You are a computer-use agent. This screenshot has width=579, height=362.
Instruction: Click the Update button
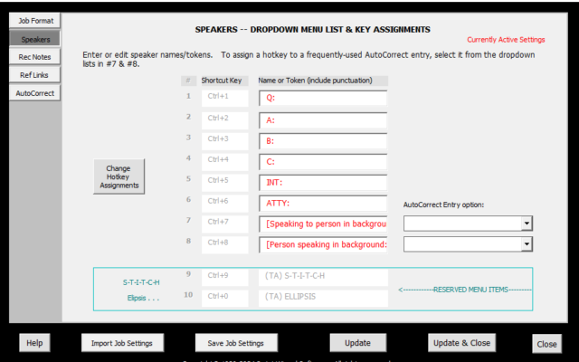tap(358, 343)
